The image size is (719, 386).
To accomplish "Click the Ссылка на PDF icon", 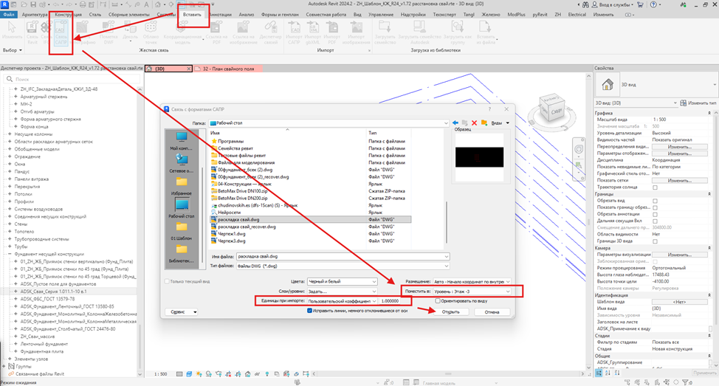I will [x=216, y=33].
